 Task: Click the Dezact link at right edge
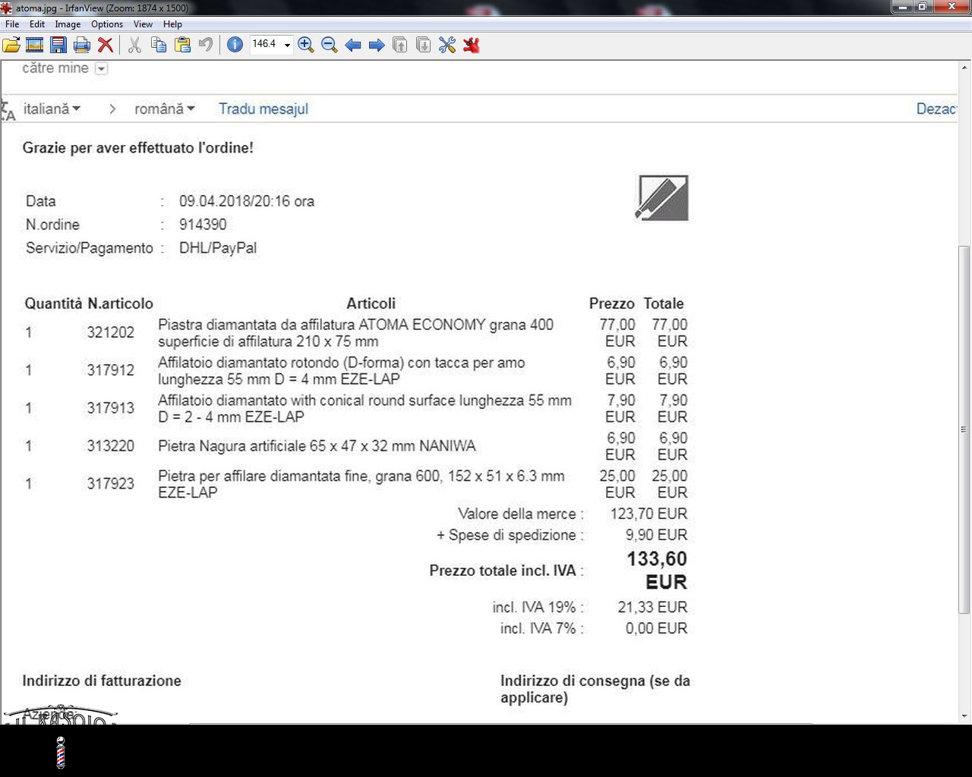[936, 109]
